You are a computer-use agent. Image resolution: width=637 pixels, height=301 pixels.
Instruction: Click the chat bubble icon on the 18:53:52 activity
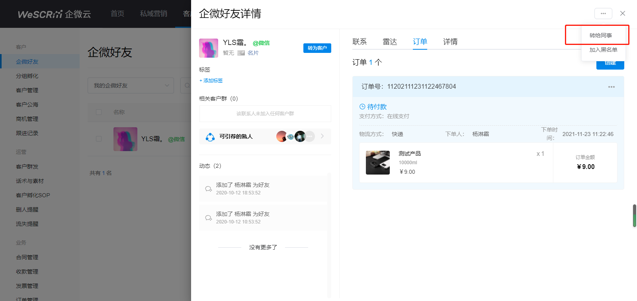(208, 189)
